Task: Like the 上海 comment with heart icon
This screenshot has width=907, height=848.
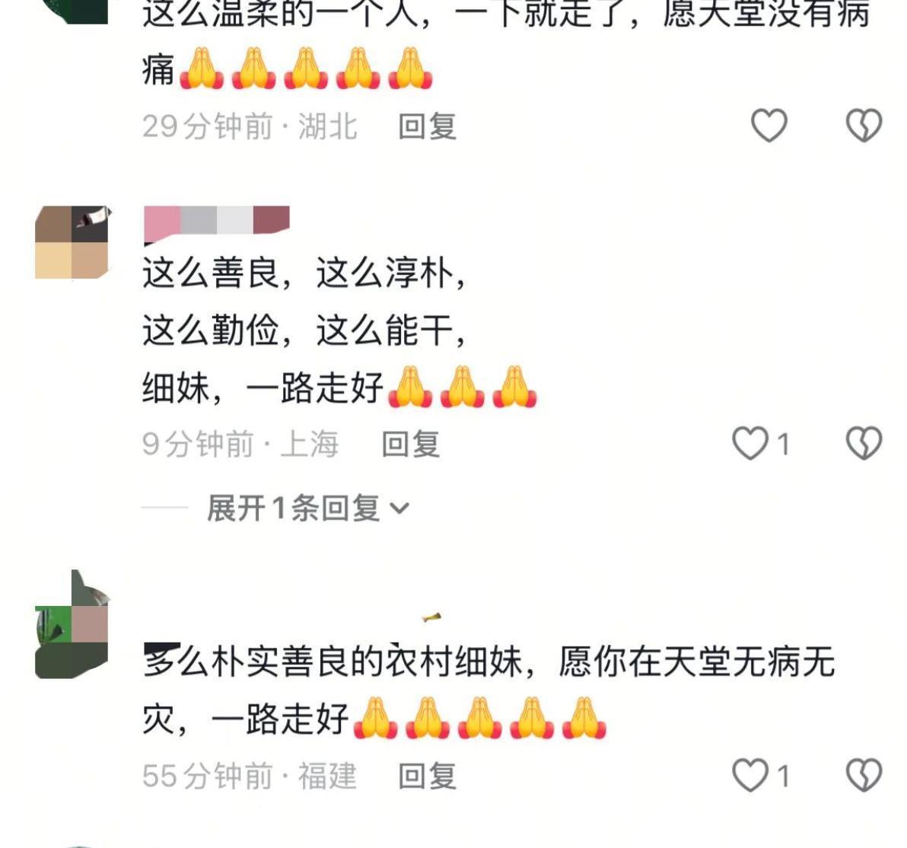Action: pos(750,443)
